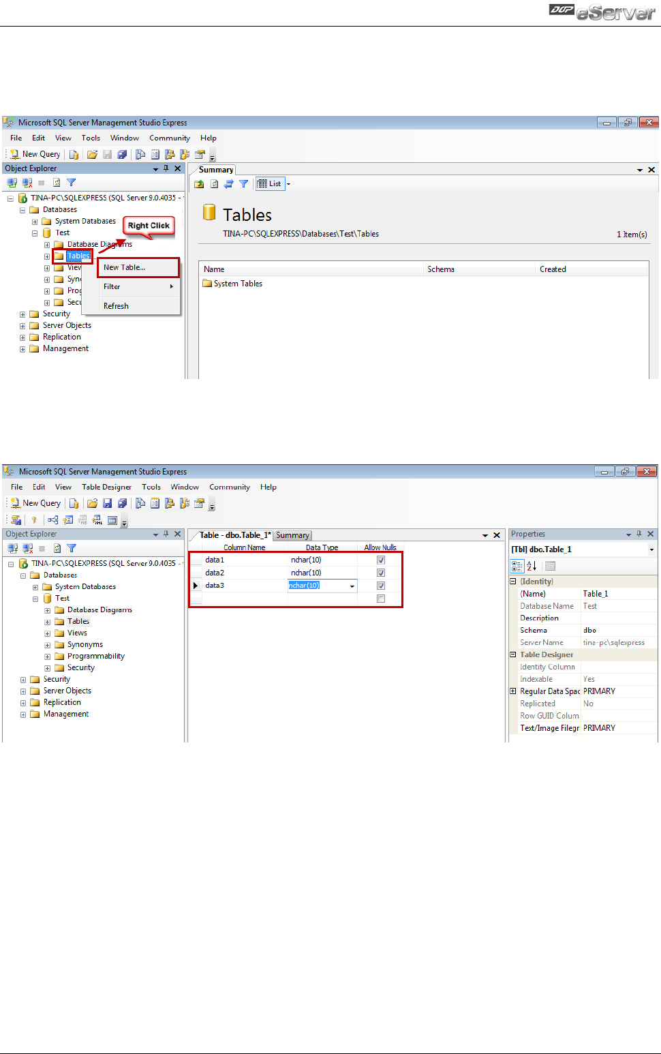Click Generate Change Script icon in designer toolbar

pyautogui.click(x=16, y=520)
